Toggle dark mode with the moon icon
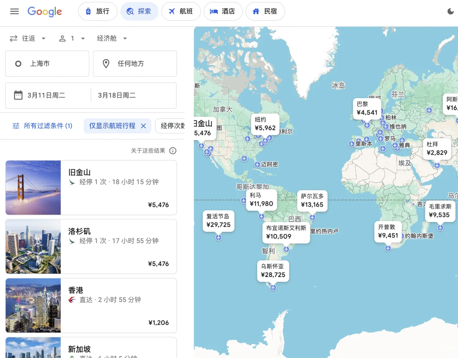The width and height of the screenshot is (458, 358). (x=450, y=11)
